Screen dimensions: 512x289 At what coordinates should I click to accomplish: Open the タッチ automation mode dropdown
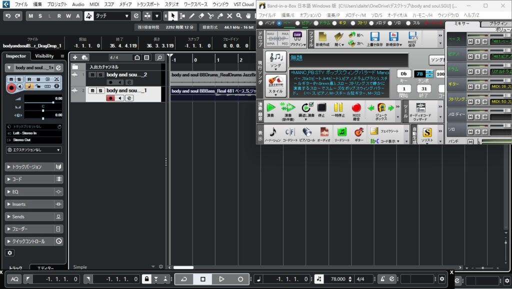(x=112, y=15)
